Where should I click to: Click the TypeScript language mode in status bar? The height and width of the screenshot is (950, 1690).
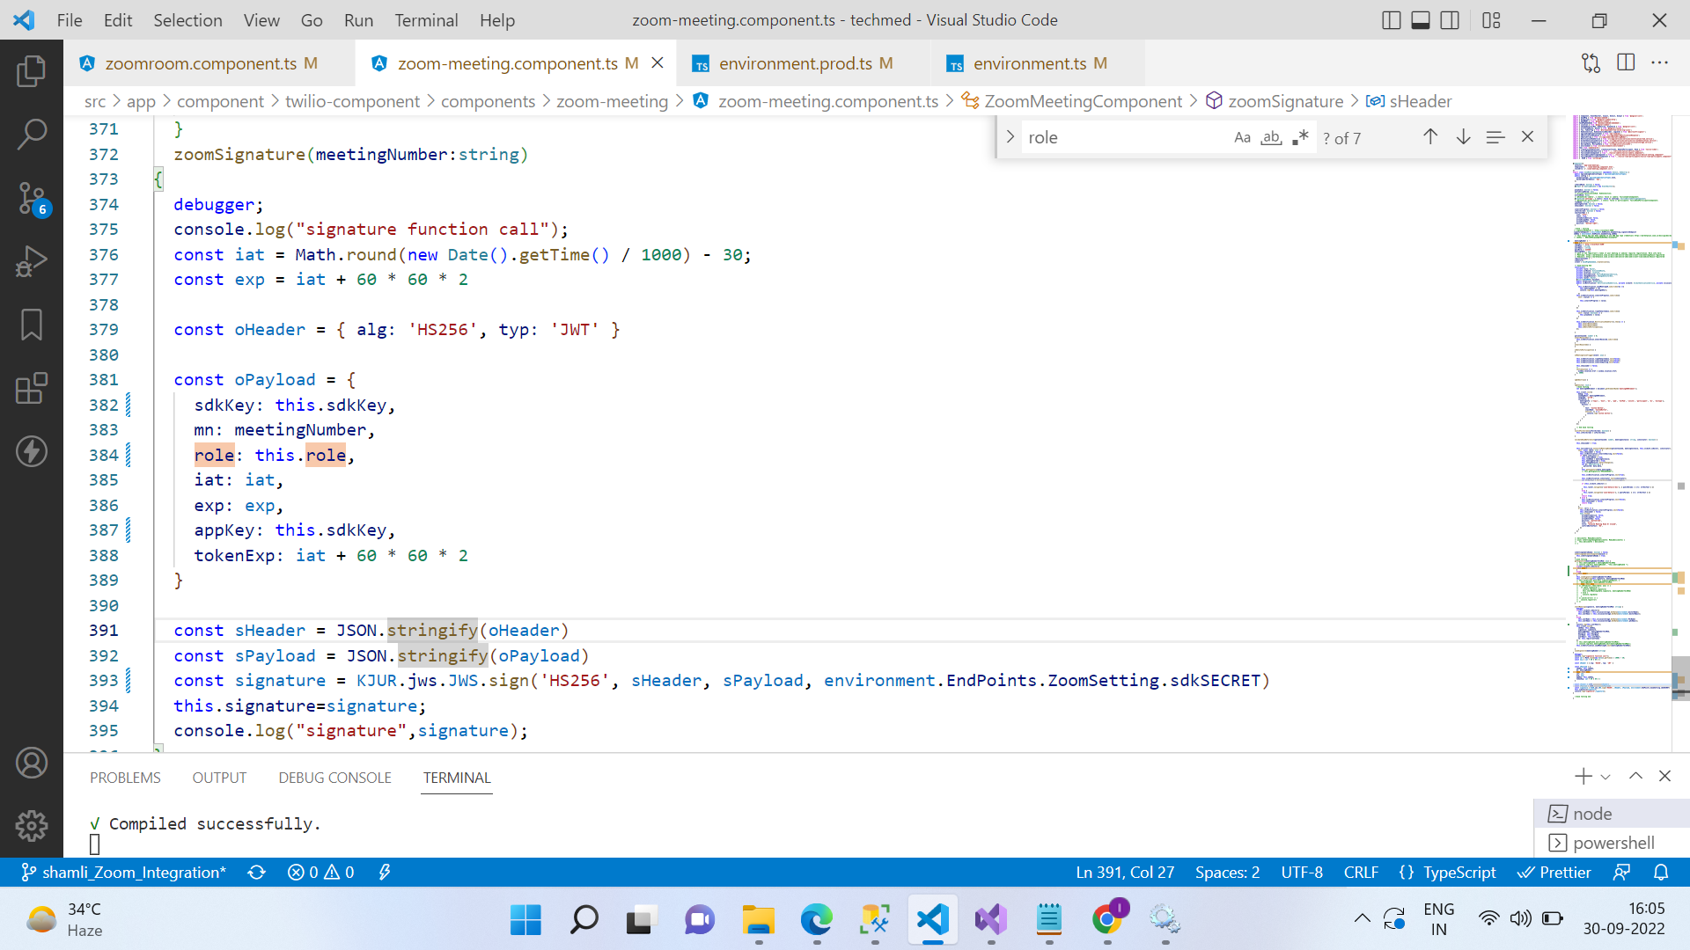pyautogui.click(x=1459, y=872)
